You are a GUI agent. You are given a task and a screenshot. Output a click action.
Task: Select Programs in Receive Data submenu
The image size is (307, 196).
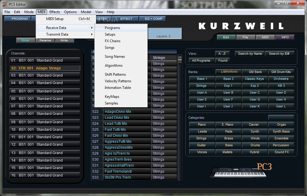tap(121, 28)
